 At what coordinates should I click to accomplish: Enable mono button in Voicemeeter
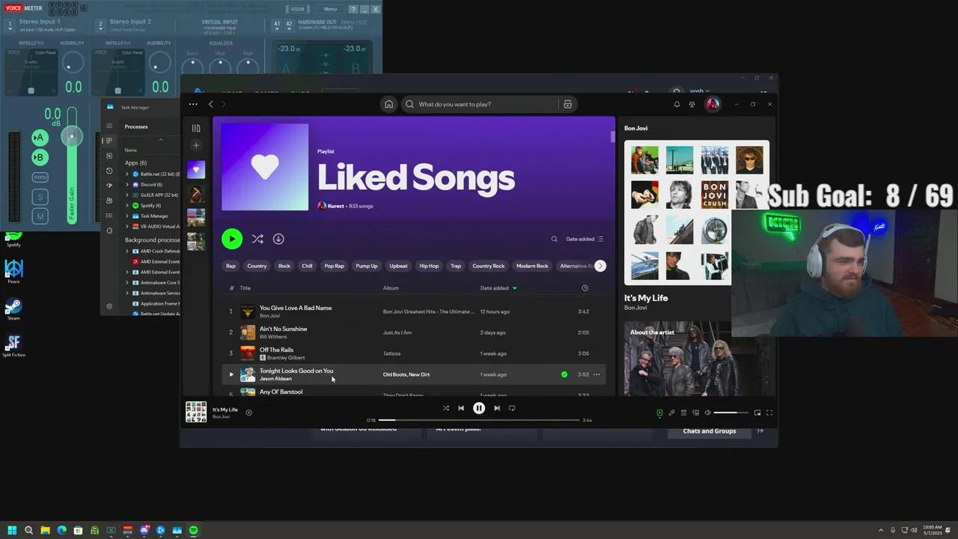[40, 177]
